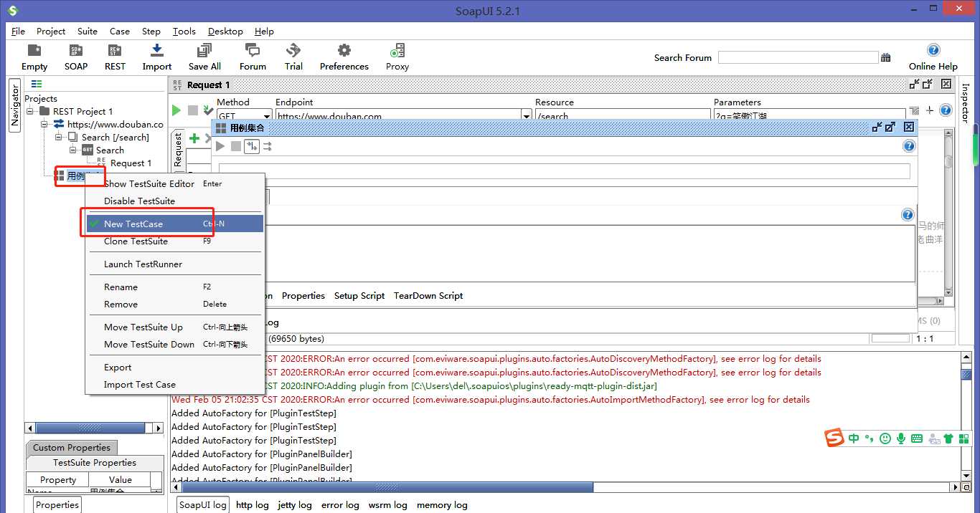Switch to http log tab
This screenshot has height=513, width=980.
click(253, 504)
